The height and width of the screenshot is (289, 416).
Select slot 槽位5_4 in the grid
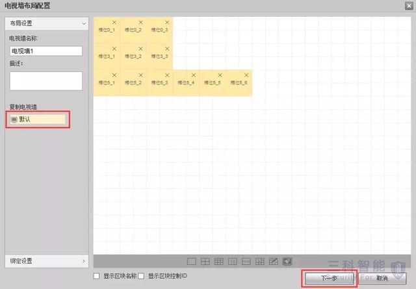(186, 83)
